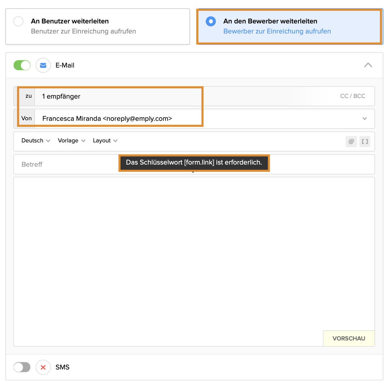Click the CC / BCC link
The image size is (386, 386).
tap(352, 96)
